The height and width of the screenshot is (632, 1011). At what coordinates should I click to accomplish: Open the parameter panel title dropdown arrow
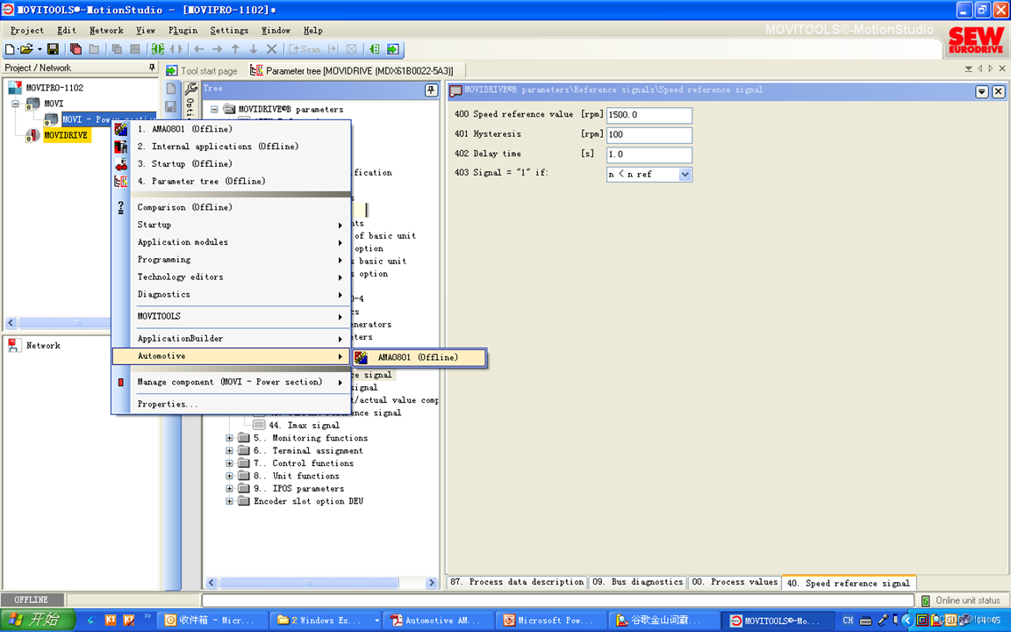coord(981,91)
